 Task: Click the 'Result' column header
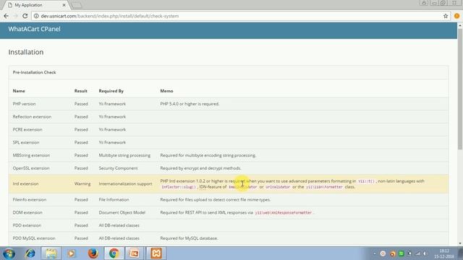click(80, 91)
